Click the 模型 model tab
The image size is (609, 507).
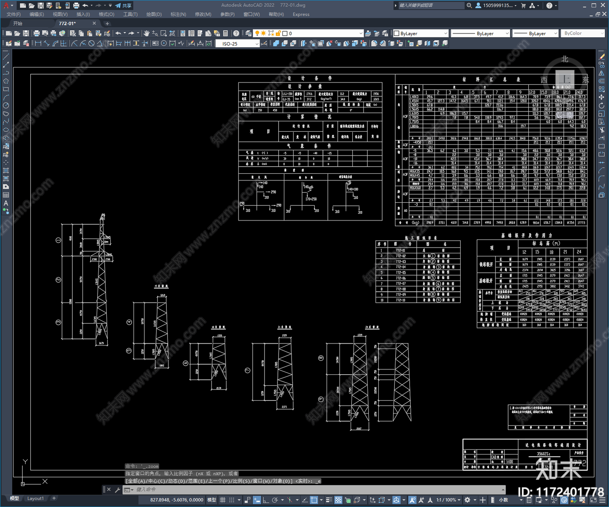[14, 498]
